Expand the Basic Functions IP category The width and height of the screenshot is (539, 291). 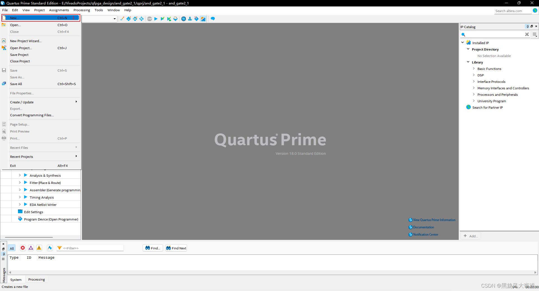pyautogui.click(x=474, y=69)
